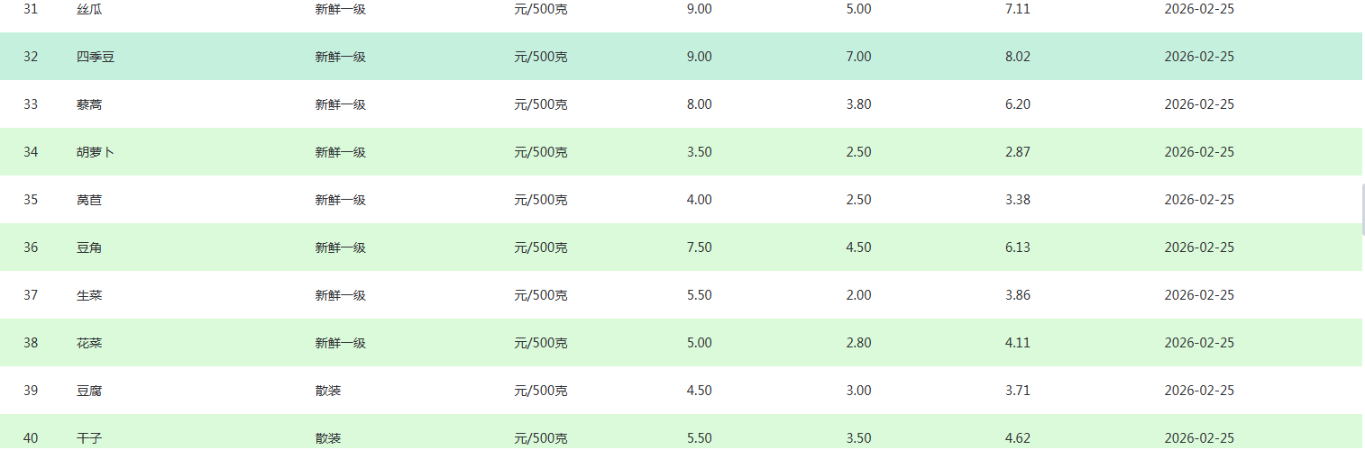Select the 干子 name cell
The image size is (1365, 450).
tap(89, 438)
